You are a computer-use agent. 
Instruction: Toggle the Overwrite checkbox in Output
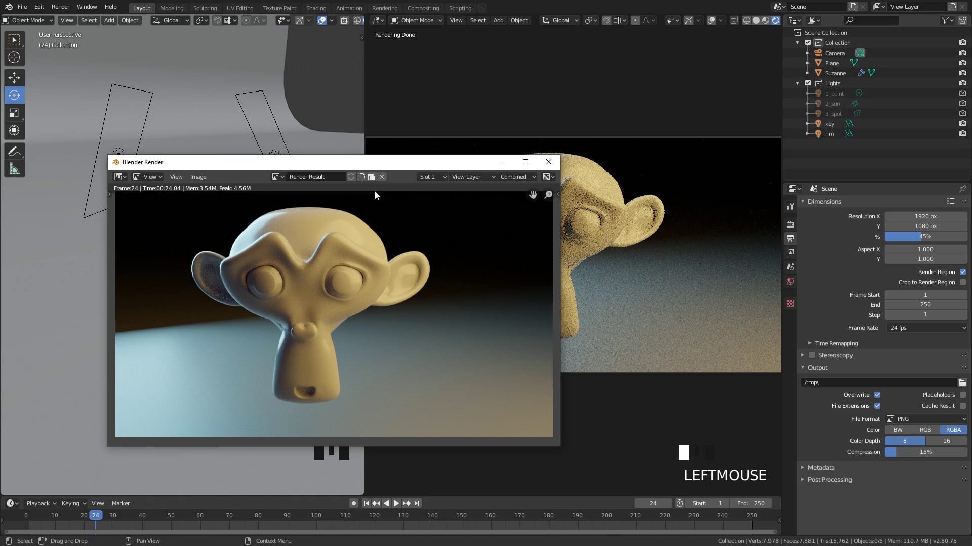(878, 394)
